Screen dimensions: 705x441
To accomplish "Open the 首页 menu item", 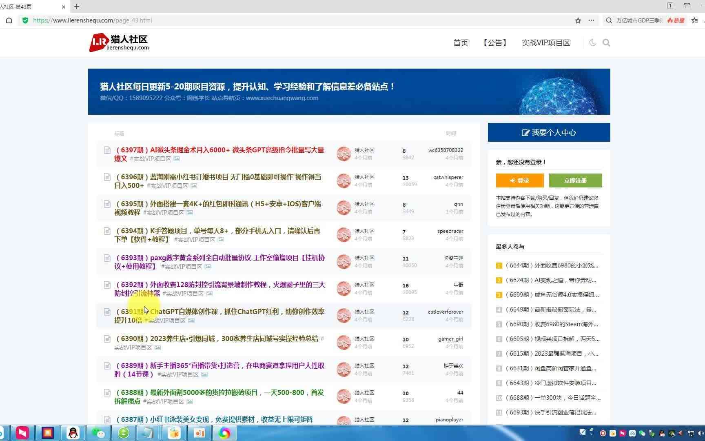I will (461, 43).
